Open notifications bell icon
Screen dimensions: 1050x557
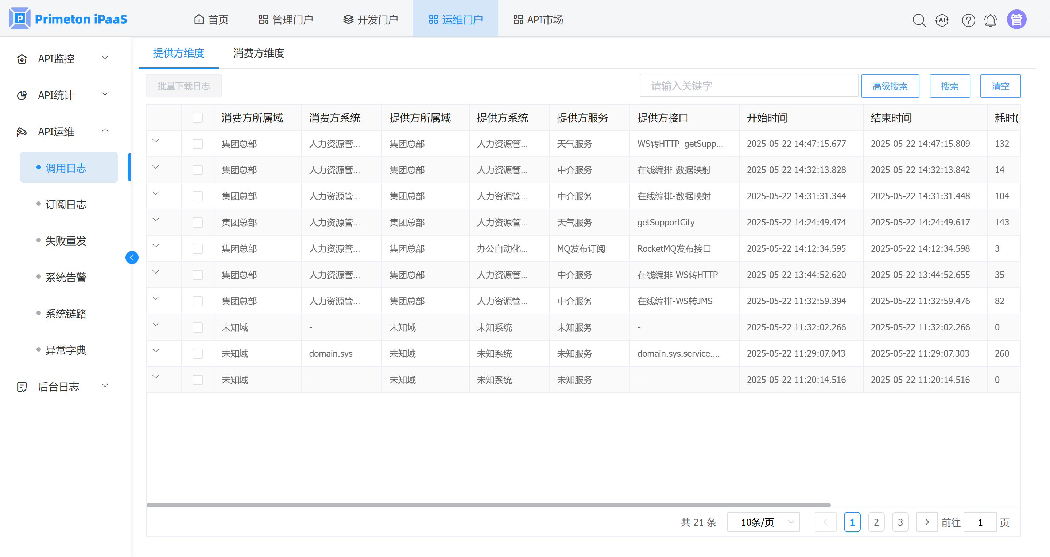tap(991, 20)
